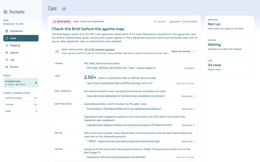This screenshot has width=260, height=162.
Task: Open the Scripted rules model selector
Action: tap(21, 83)
